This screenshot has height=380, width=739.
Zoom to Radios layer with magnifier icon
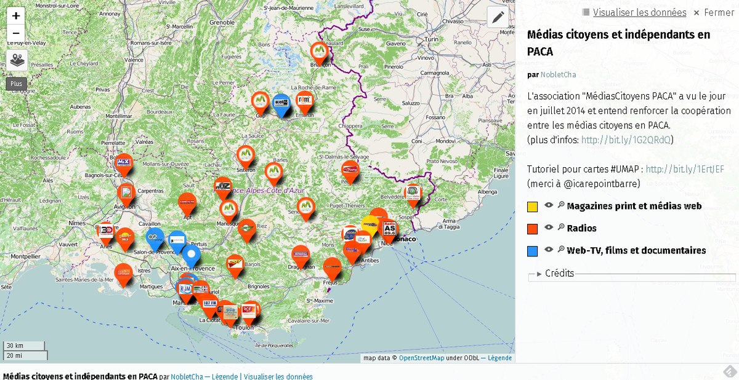click(561, 228)
